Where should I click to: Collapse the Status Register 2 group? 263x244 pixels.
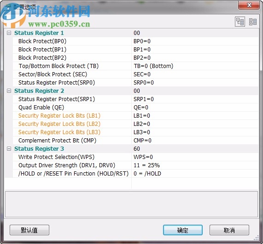pyautogui.click(x=9, y=91)
